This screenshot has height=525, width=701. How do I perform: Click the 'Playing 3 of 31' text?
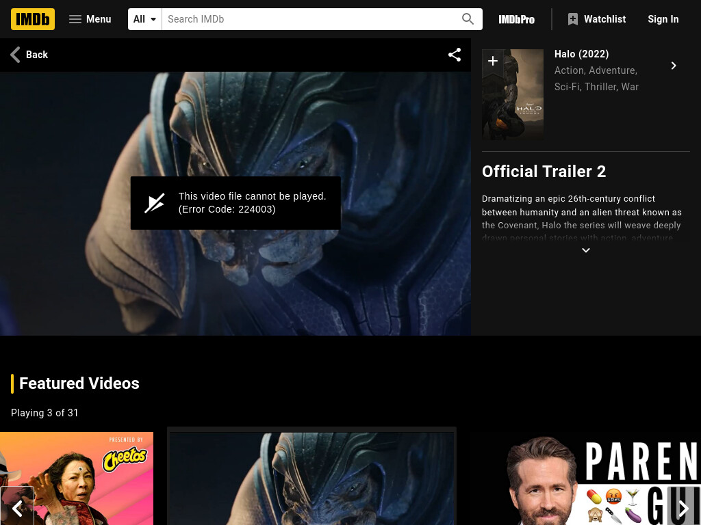pos(44,413)
